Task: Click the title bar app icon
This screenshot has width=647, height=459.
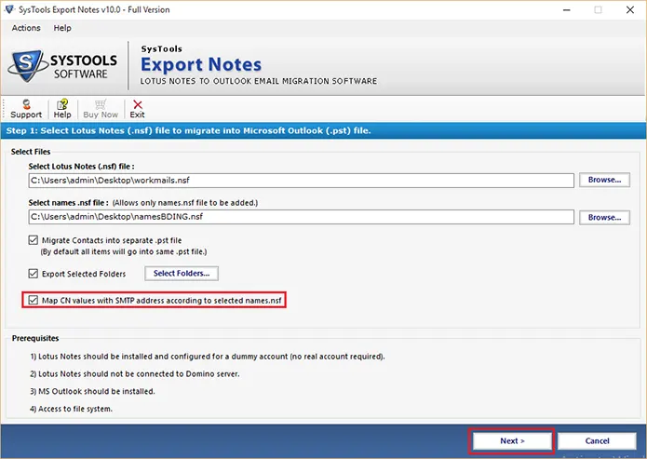Action: [x=9, y=9]
